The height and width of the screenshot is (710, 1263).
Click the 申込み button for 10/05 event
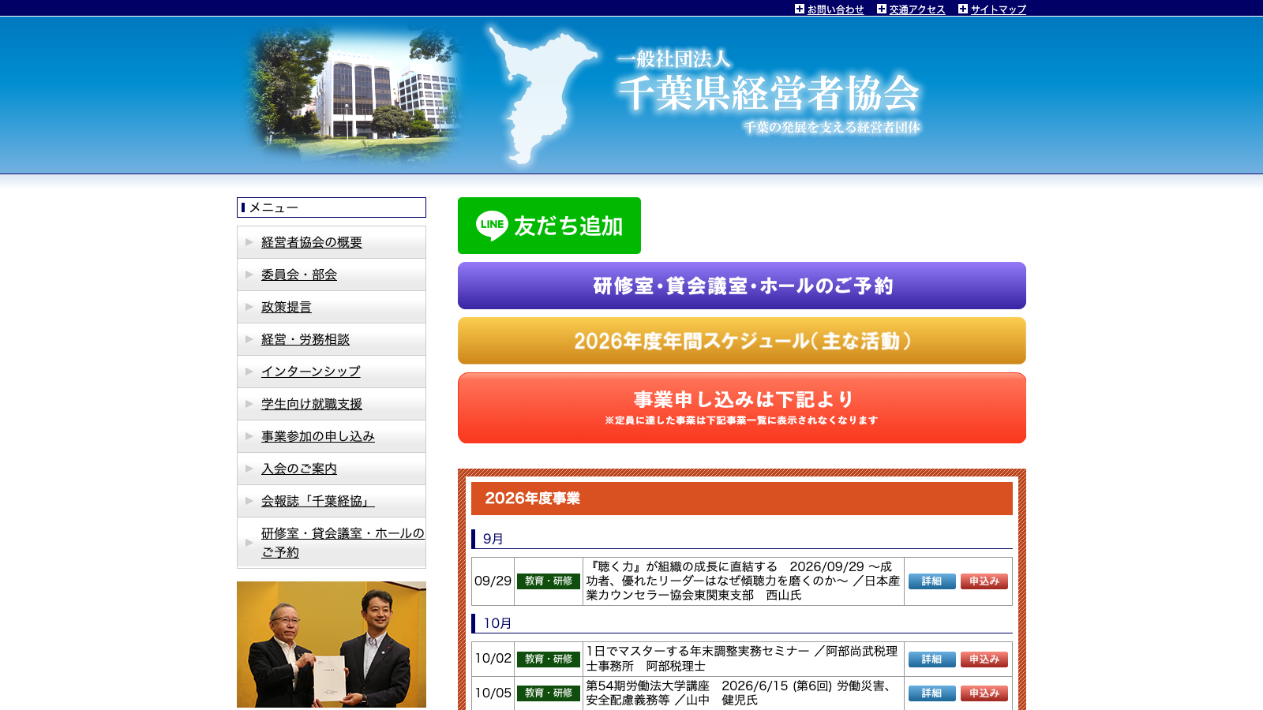click(984, 693)
